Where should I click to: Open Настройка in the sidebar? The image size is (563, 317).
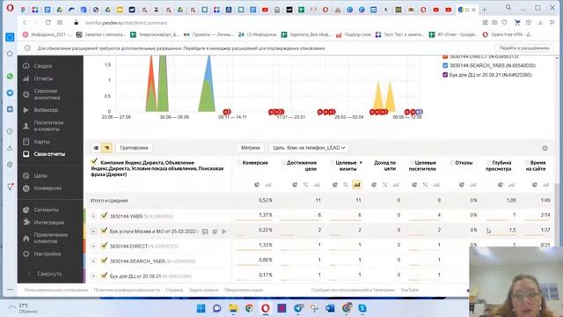(47, 254)
